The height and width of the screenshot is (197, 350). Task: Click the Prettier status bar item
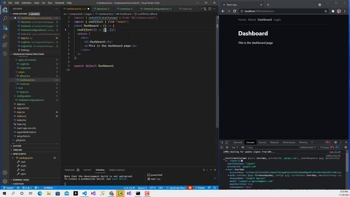tap(200, 188)
